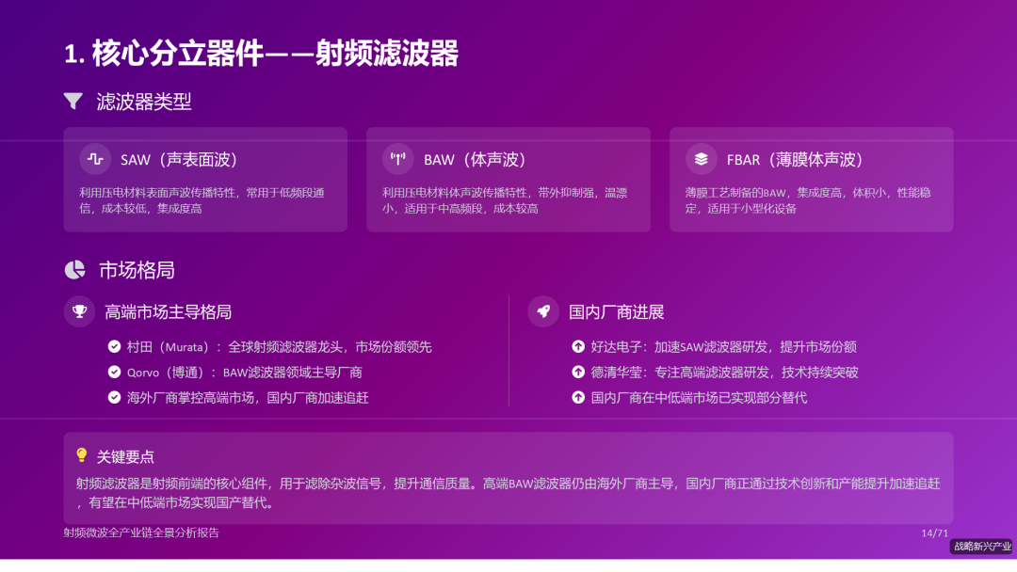The width and height of the screenshot is (1017, 572).
Task: Select the SAW waveform icon
Action: pos(95,160)
